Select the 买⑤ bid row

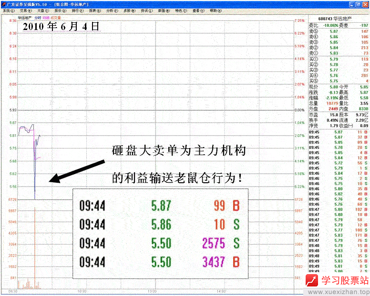coord(339,81)
